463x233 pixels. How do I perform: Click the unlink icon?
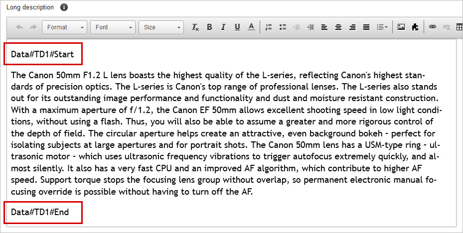pyautogui.click(x=447, y=27)
